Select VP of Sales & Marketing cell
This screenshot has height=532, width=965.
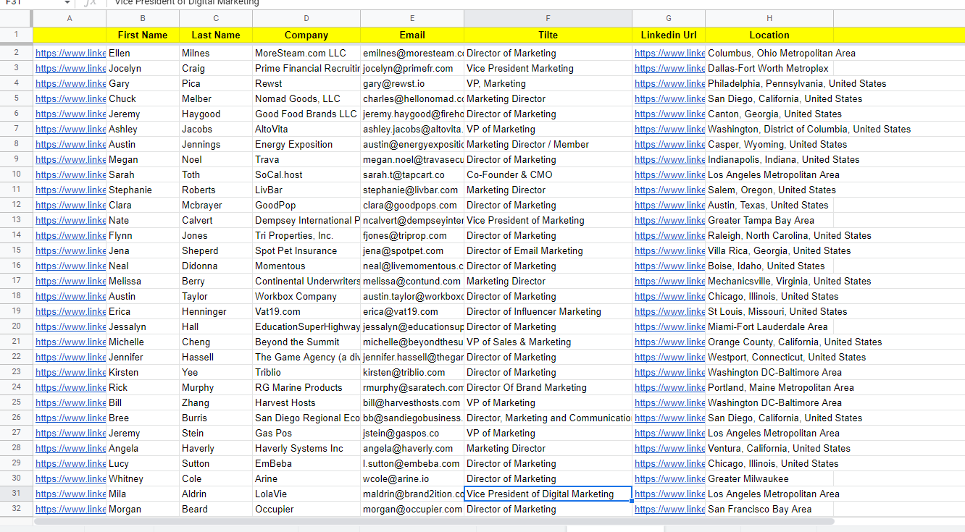click(548, 342)
